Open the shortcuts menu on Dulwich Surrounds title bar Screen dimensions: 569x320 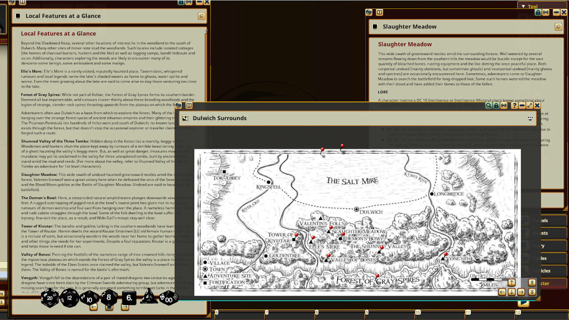[531, 118]
